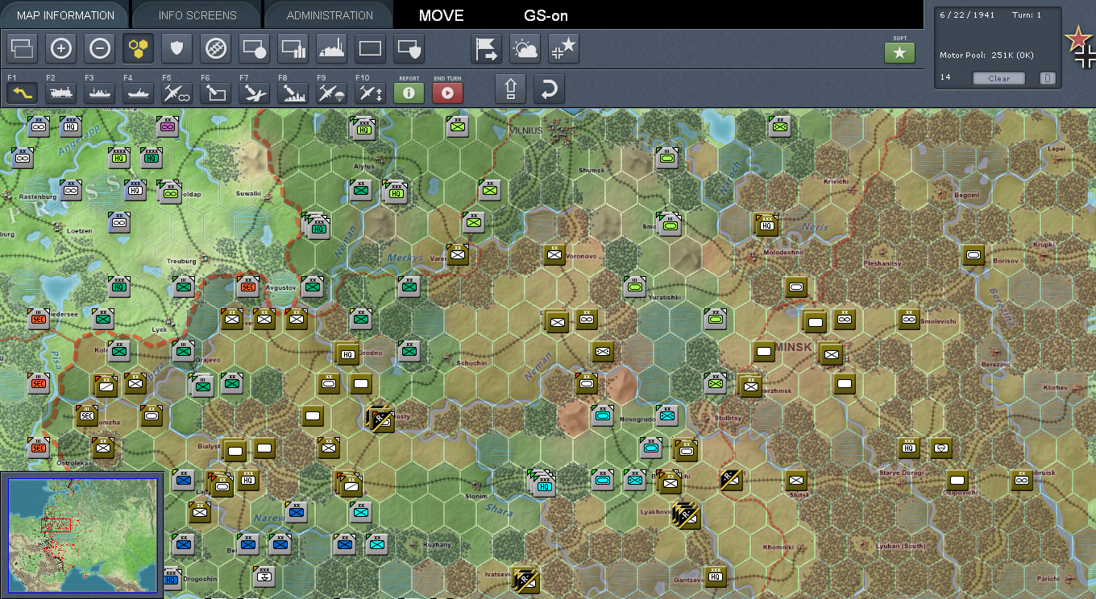Select the airbase counter at Ivatsevichi

point(525,579)
